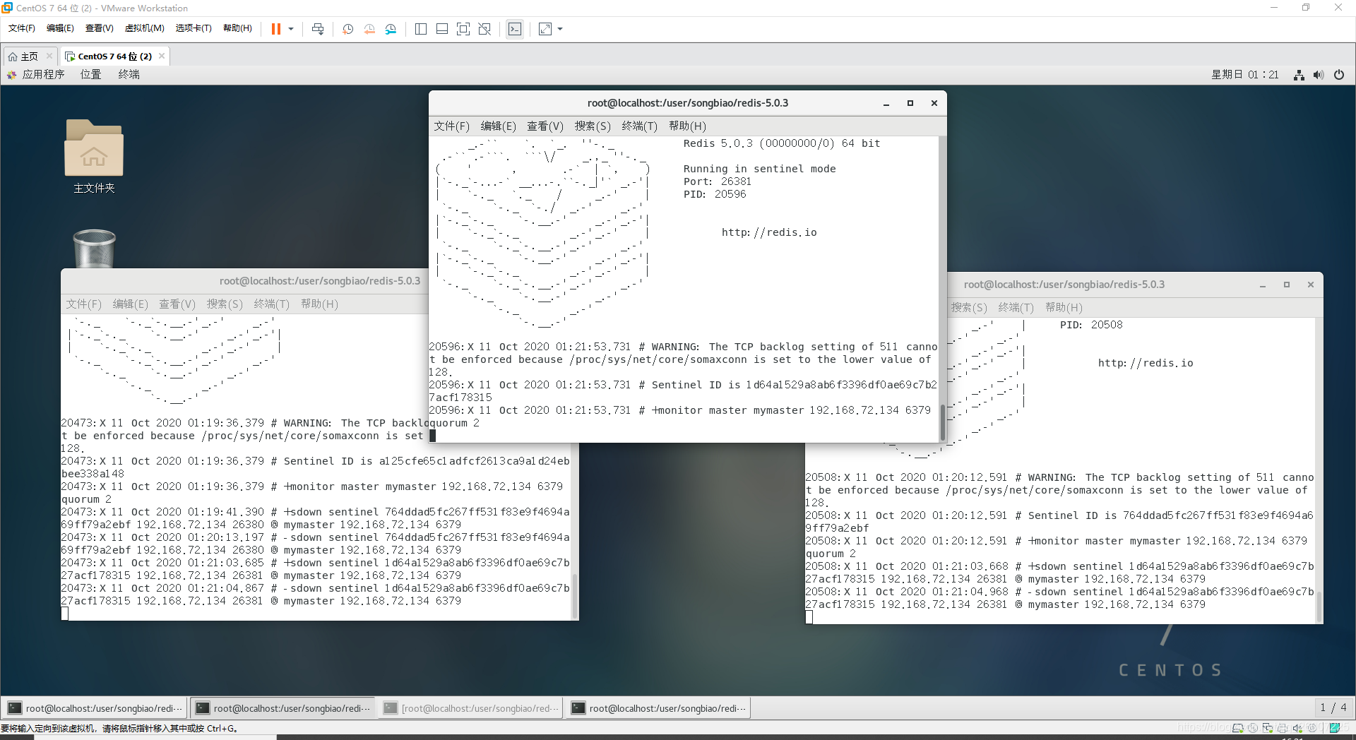Open 编辑(E) menu in left background terminal
The width and height of the screenshot is (1356, 740).
coord(131,304)
